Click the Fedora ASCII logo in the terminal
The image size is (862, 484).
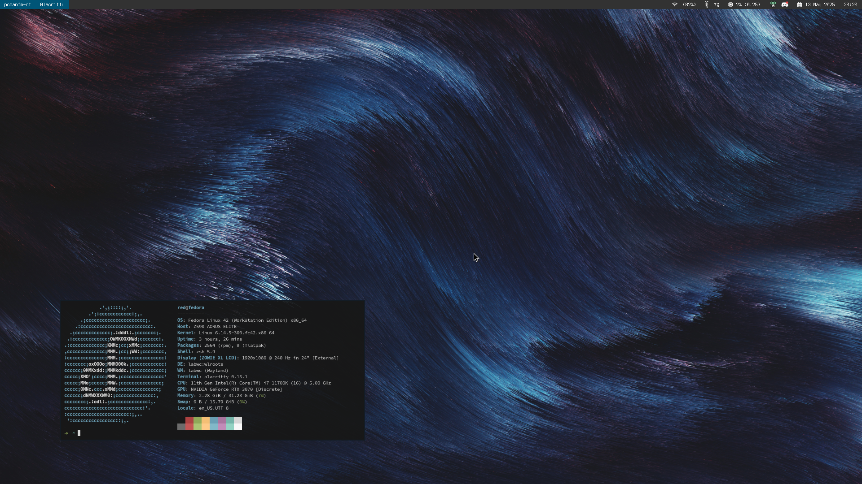[x=115, y=364]
